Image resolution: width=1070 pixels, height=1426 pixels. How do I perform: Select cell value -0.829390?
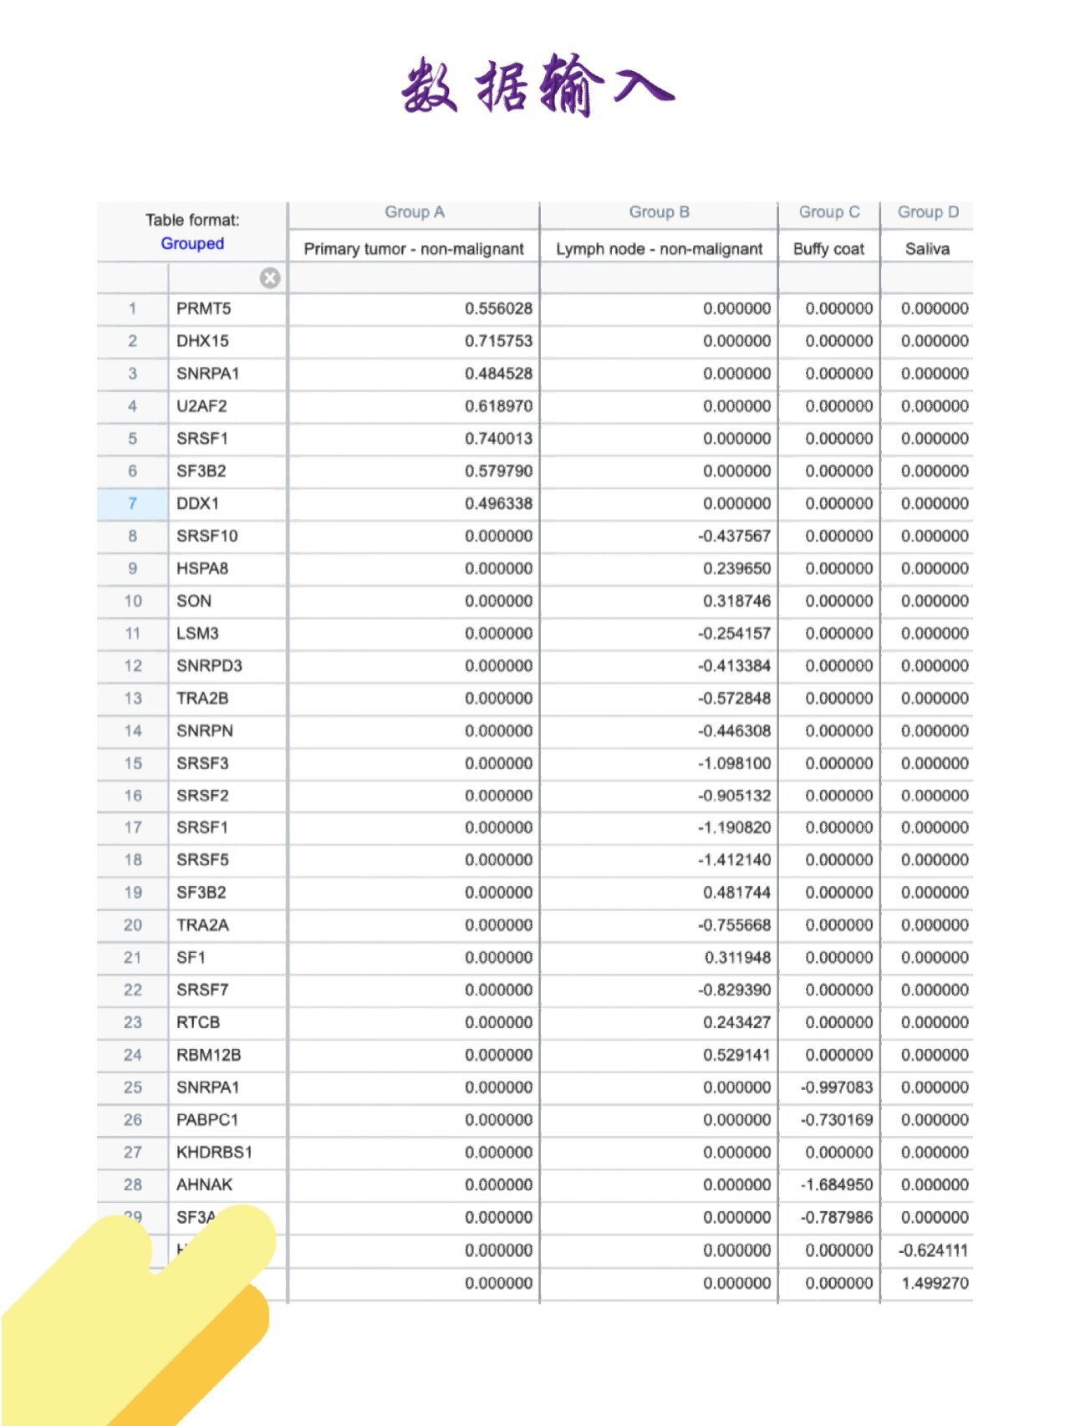tap(735, 990)
